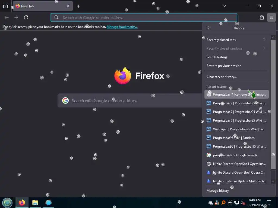
Task: Open Ninite Discord Open-Shell Opera C... entry
Action: 236,172
